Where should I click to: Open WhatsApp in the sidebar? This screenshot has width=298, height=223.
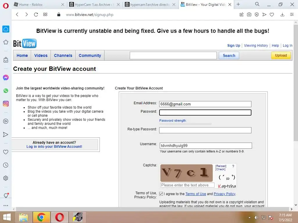(6, 91)
